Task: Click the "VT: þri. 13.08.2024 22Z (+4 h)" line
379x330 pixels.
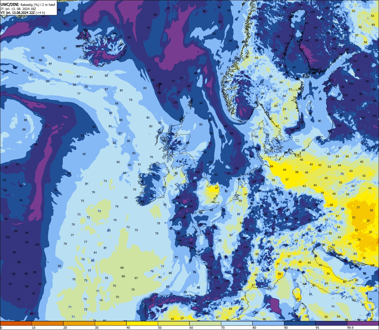Action: [23, 13]
